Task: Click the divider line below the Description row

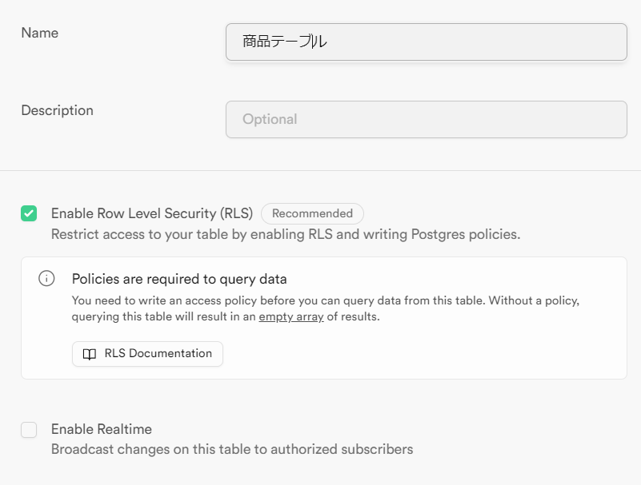Action: (320, 170)
